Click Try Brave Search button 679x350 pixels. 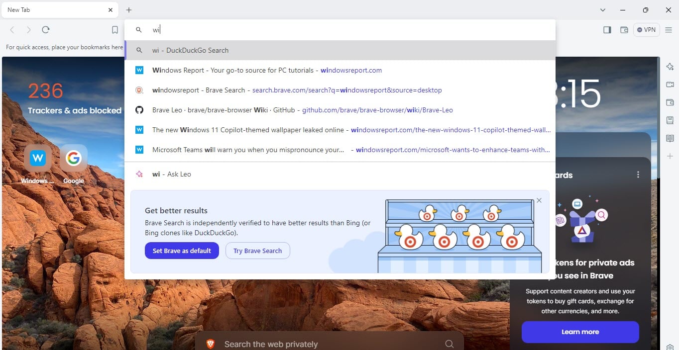click(x=257, y=251)
